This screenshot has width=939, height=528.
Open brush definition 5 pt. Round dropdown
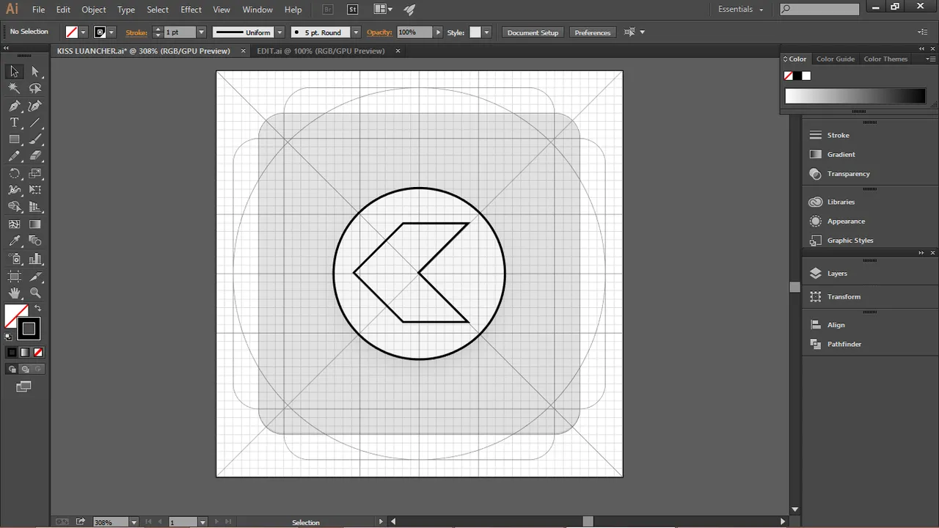click(356, 32)
